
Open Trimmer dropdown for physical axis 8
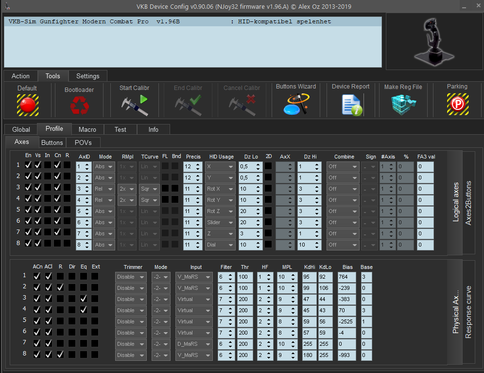coord(131,355)
